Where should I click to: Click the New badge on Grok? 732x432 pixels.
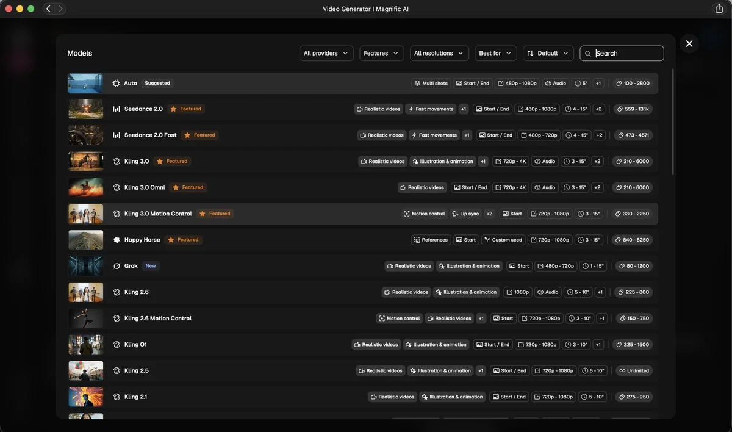coord(150,266)
